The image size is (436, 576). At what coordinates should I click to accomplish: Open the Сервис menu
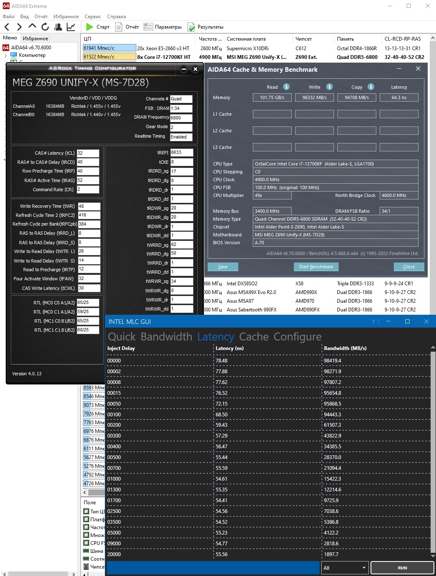pyautogui.click(x=93, y=17)
